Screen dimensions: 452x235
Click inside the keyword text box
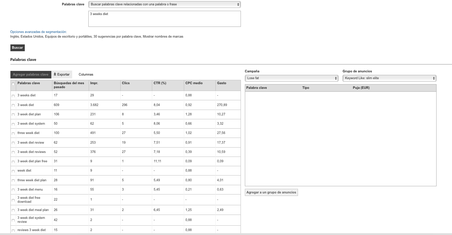tap(164, 19)
